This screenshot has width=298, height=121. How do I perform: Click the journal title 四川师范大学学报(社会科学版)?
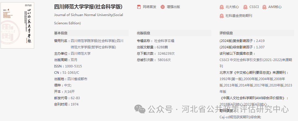(x=88, y=7)
